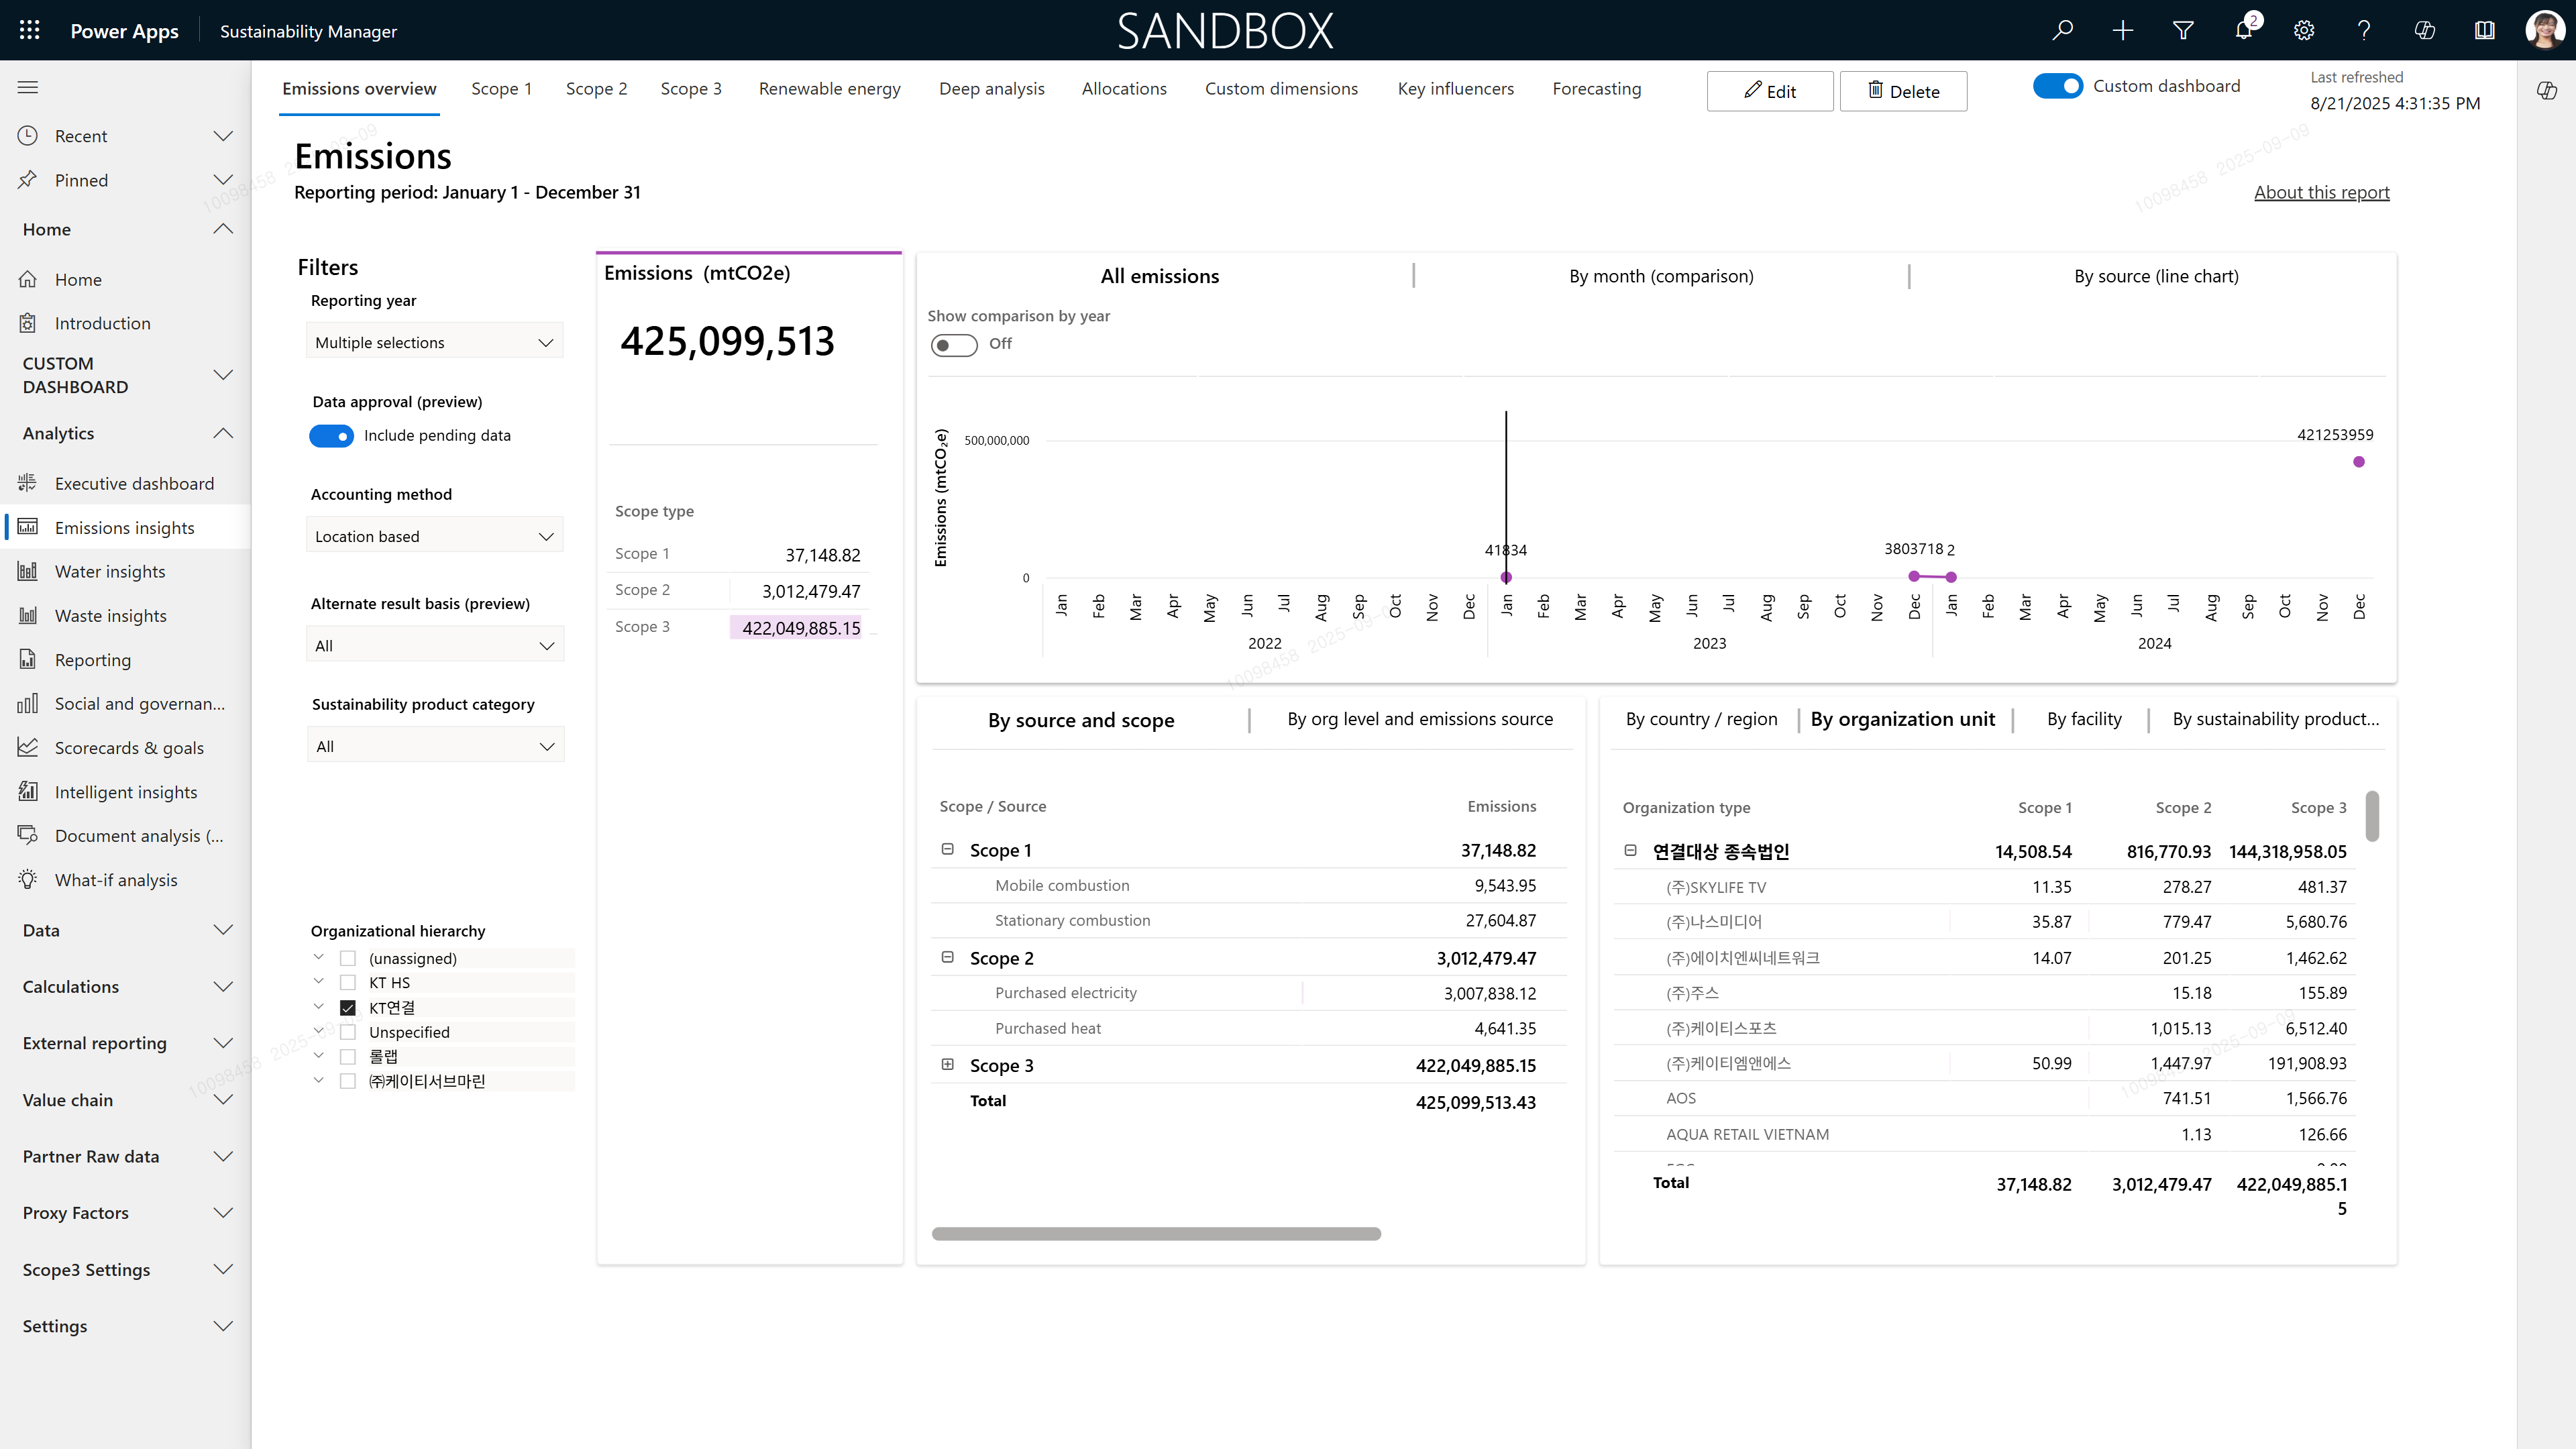
Task: Click the January 2023 data point on chart
Action: [x=1506, y=577]
